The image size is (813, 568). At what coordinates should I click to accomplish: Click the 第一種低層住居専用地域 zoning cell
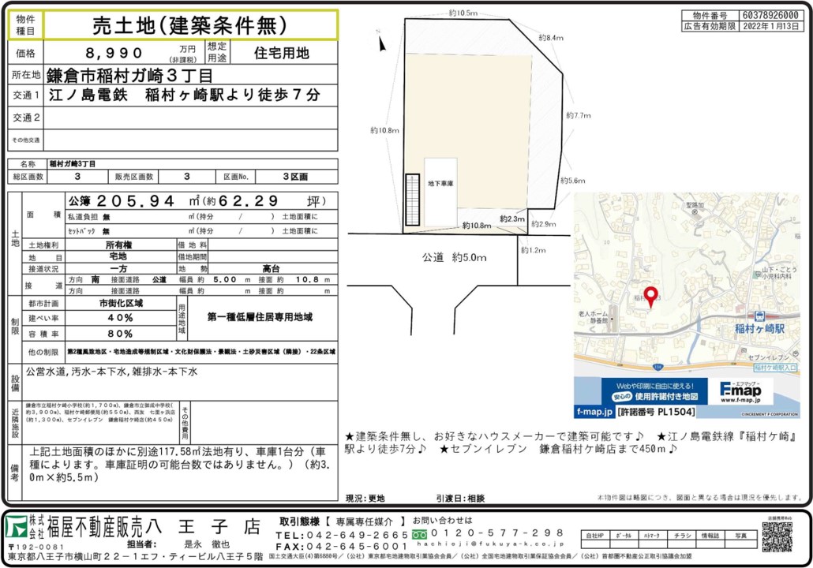(260, 317)
